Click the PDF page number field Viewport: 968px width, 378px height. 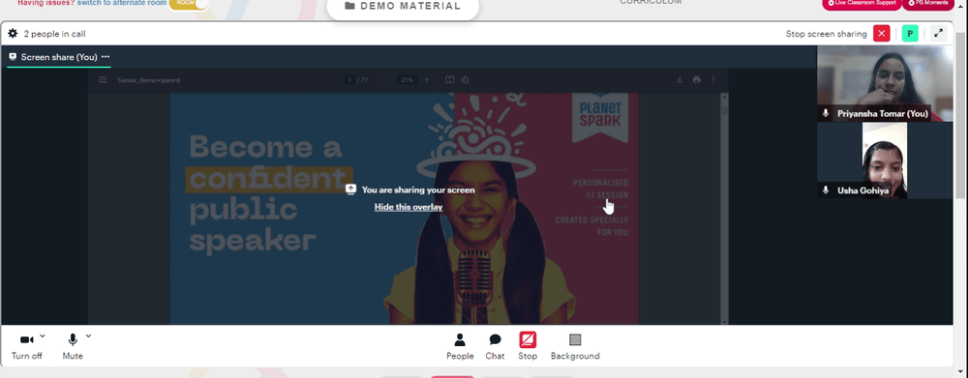tap(349, 79)
